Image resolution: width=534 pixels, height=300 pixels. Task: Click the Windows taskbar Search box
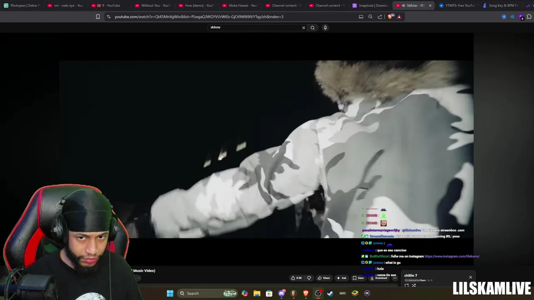(207, 293)
